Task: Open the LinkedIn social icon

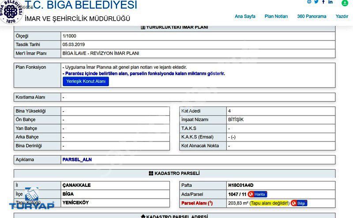Action: coord(330,2)
